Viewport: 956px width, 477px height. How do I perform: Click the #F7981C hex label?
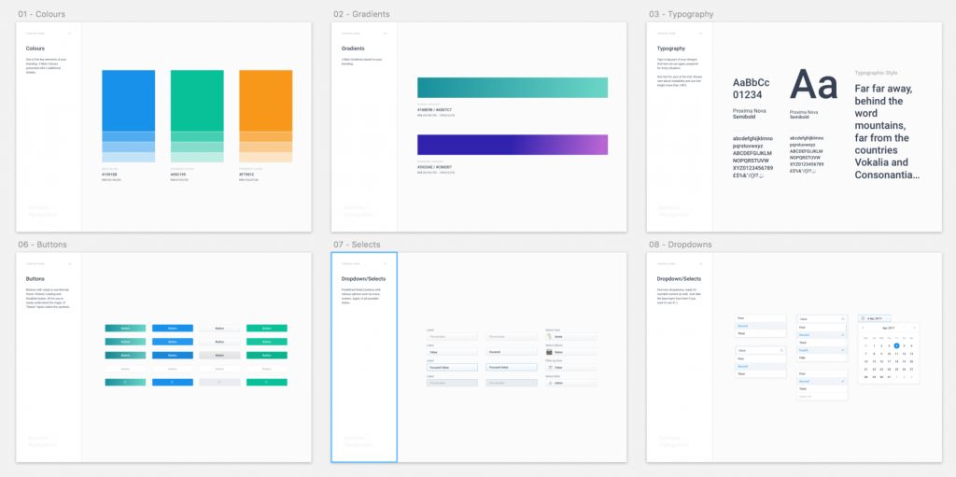click(247, 175)
